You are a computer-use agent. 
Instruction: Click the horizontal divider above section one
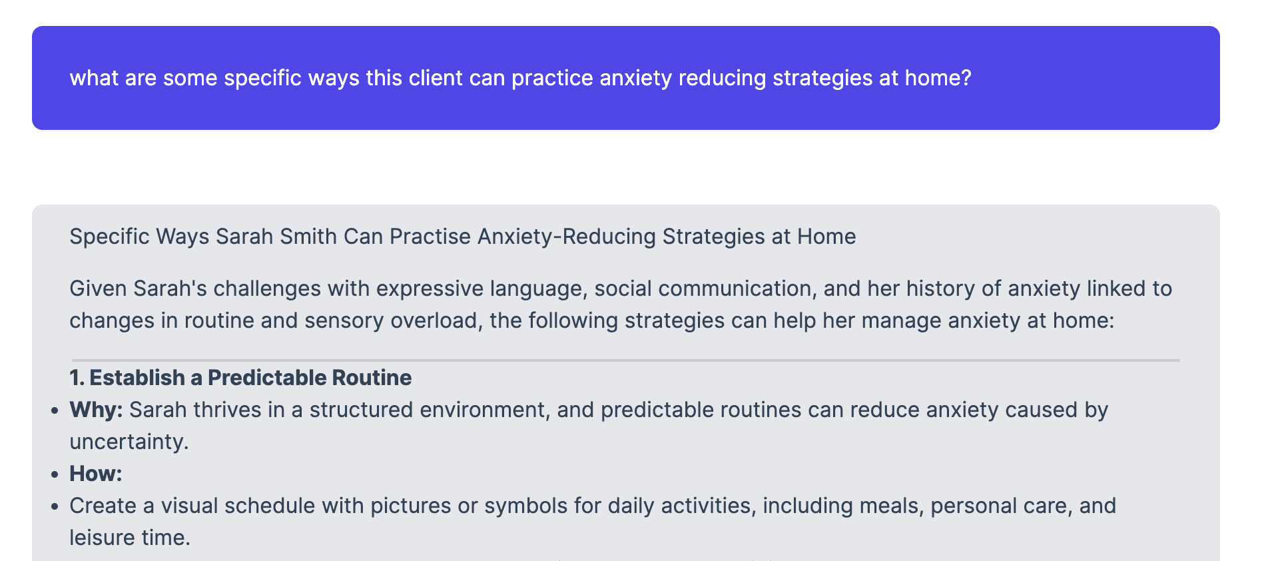tap(625, 360)
